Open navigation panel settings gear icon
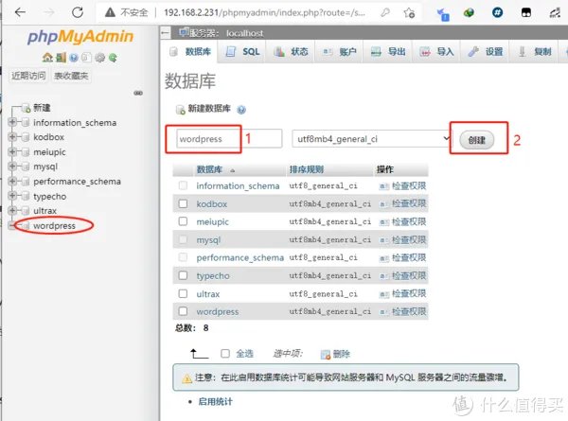 coord(99,57)
